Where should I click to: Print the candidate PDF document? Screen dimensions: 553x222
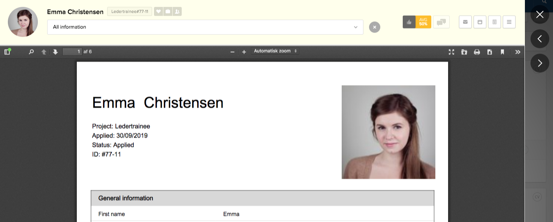pyautogui.click(x=477, y=52)
